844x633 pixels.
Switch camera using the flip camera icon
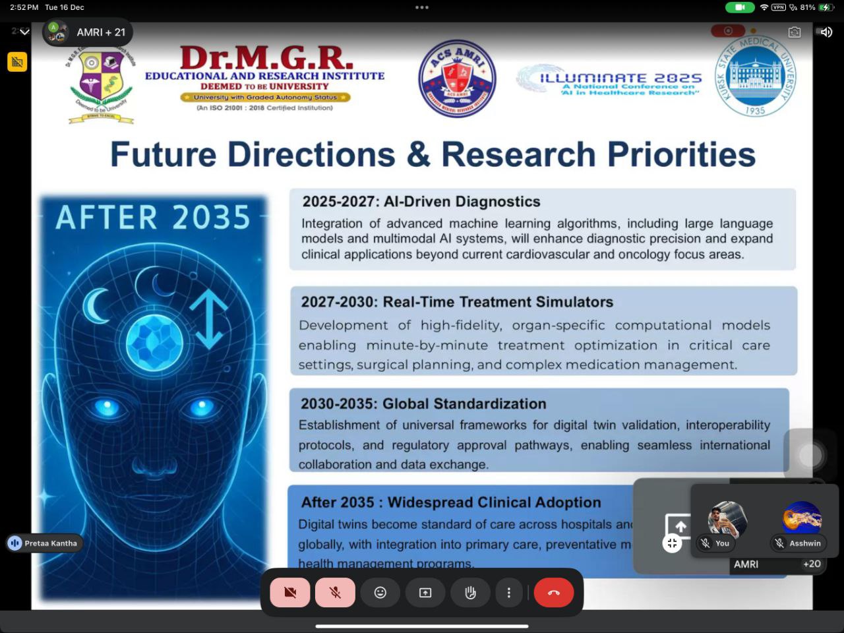point(795,32)
